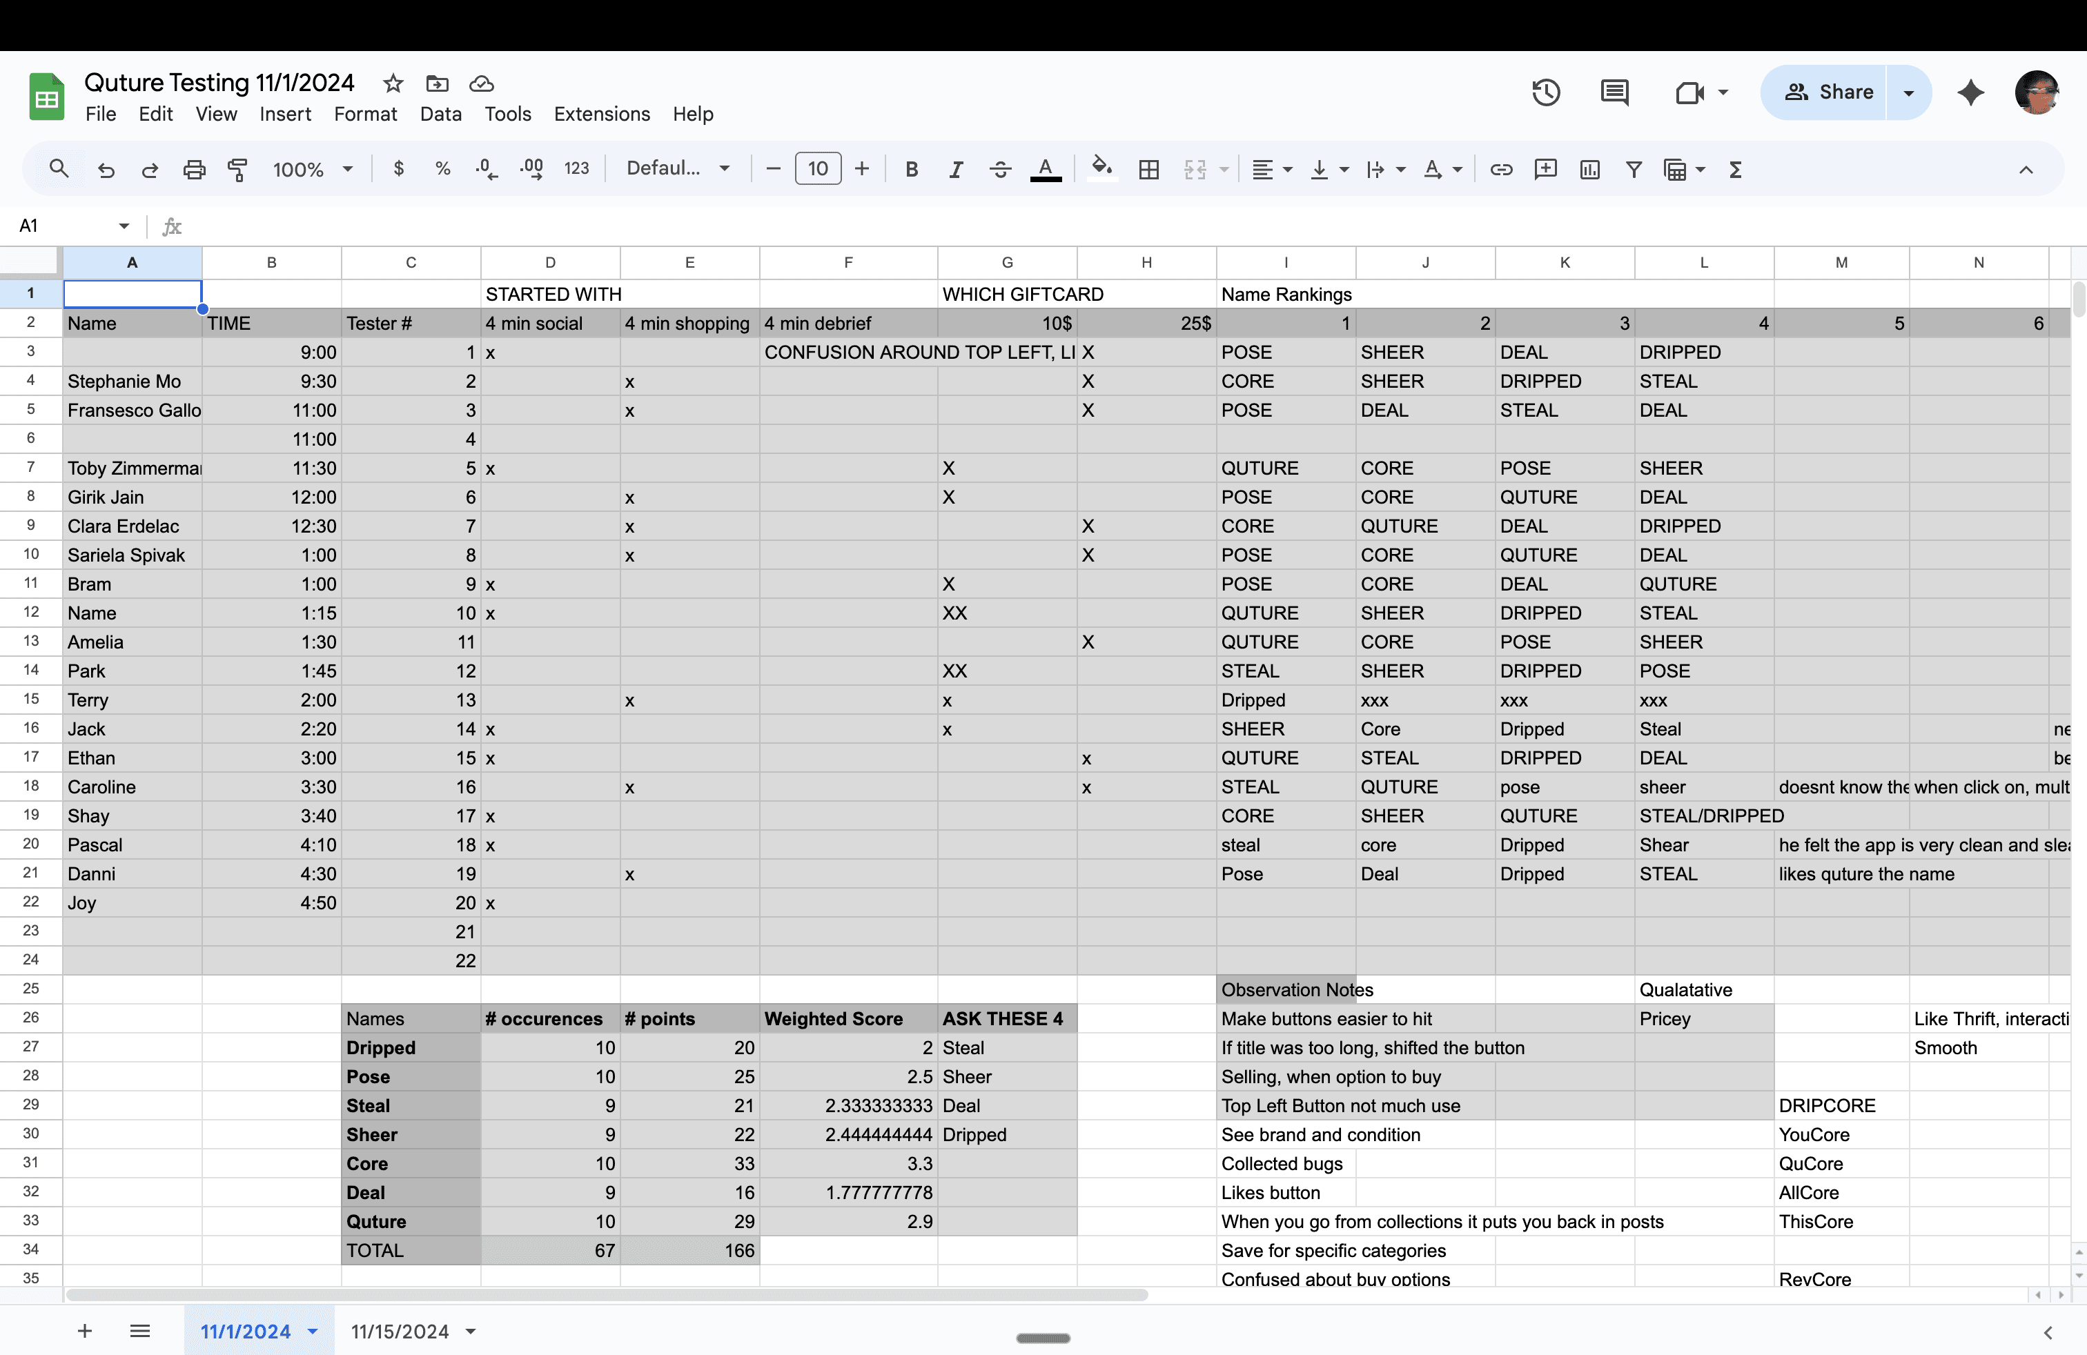The height and width of the screenshot is (1355, 2087).
Task: Click the borders grid icon
Action: pyautogui.click(x=1148, y=169)
